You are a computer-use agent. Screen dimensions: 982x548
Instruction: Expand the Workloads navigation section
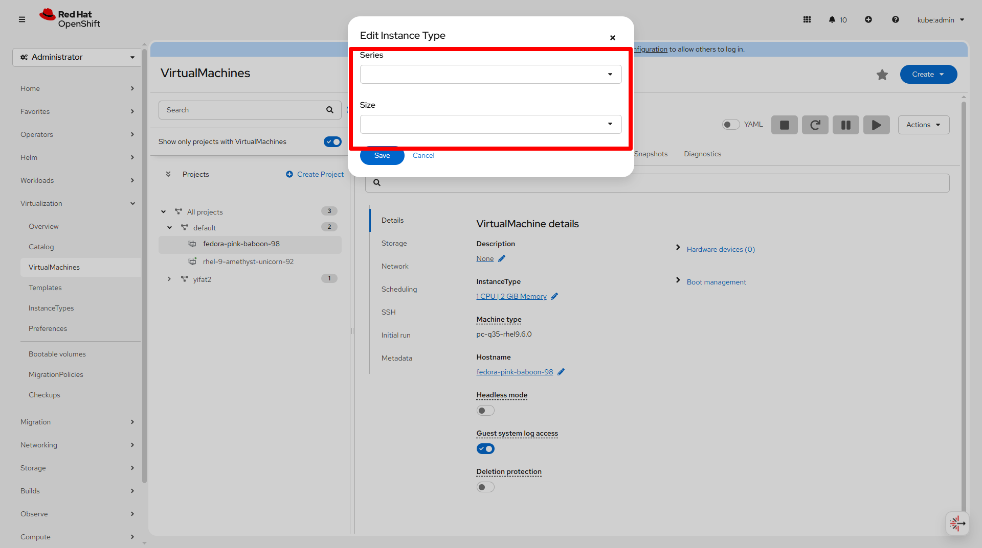coord(77,180)
